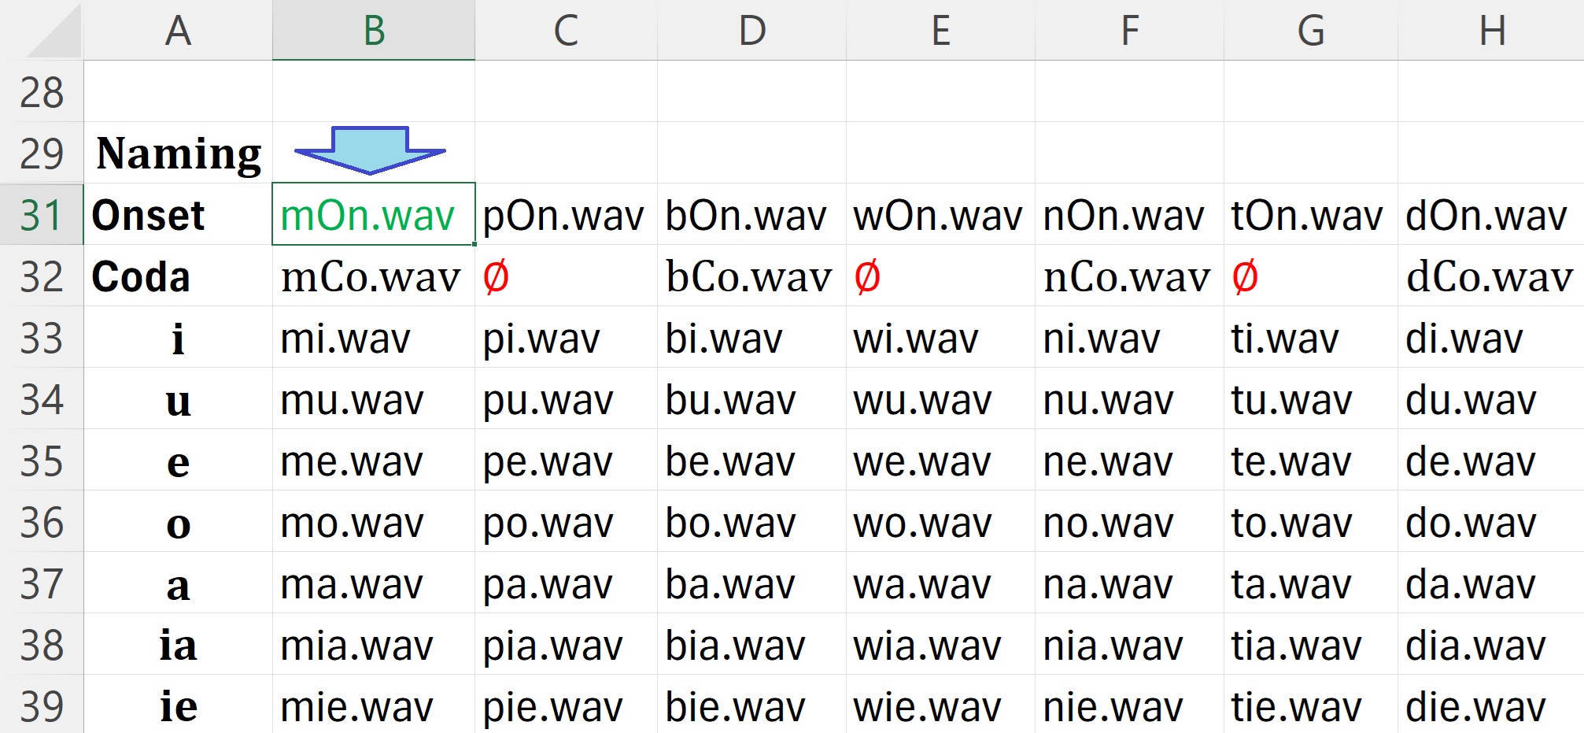The image size is (1584, 733).
Task: Click the Coda label cell
Action: coord(179,277)
